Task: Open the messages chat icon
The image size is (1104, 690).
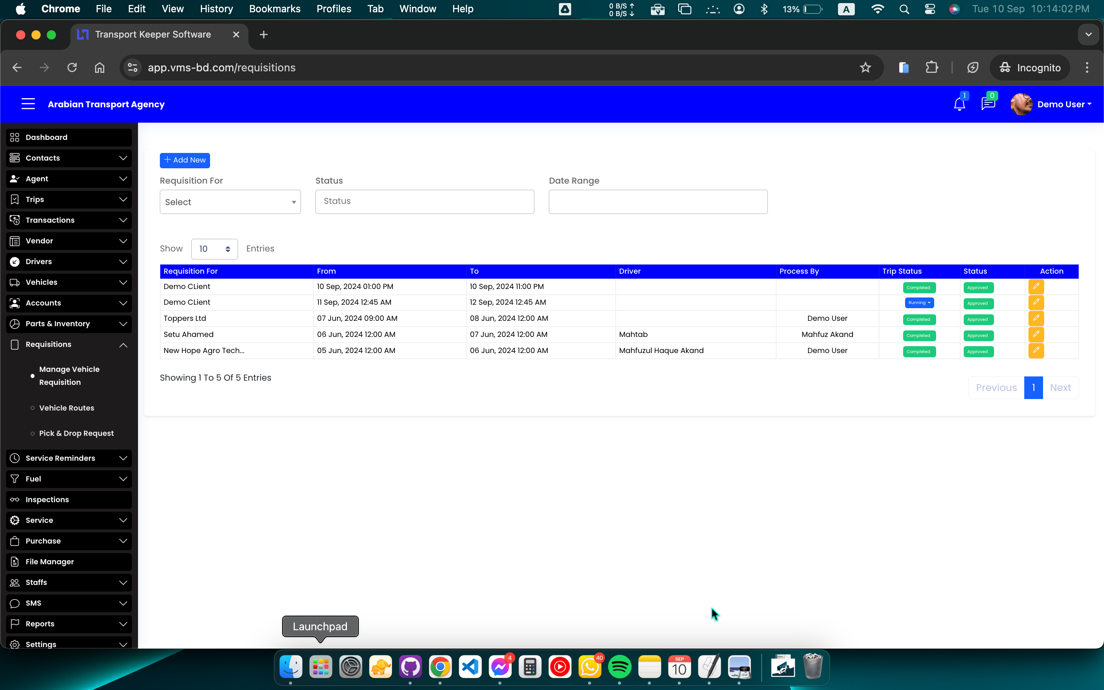Action: 988,105
